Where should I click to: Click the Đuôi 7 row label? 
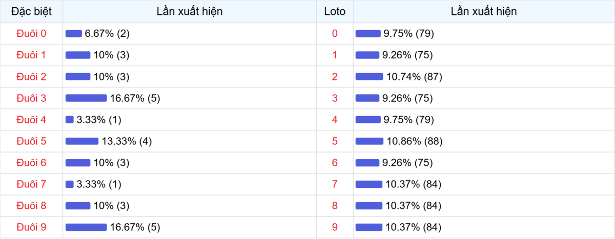tap(31, 184)
